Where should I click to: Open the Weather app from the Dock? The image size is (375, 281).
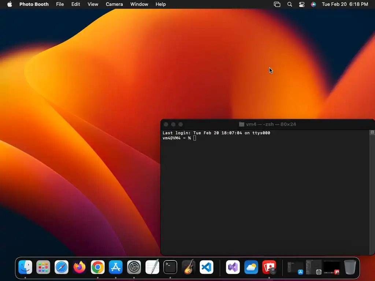coord(251,267)
